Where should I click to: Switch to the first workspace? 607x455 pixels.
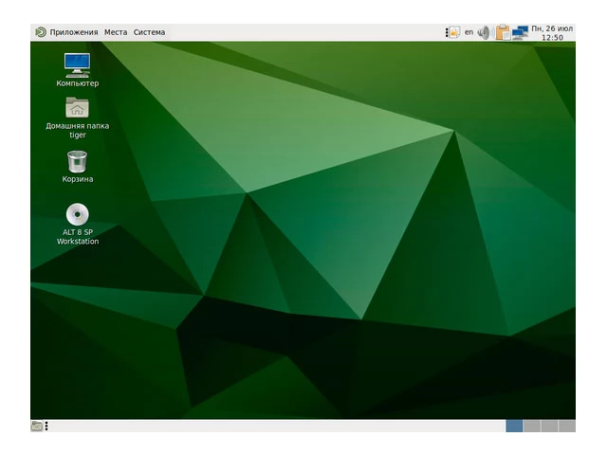tap(514, 426)
